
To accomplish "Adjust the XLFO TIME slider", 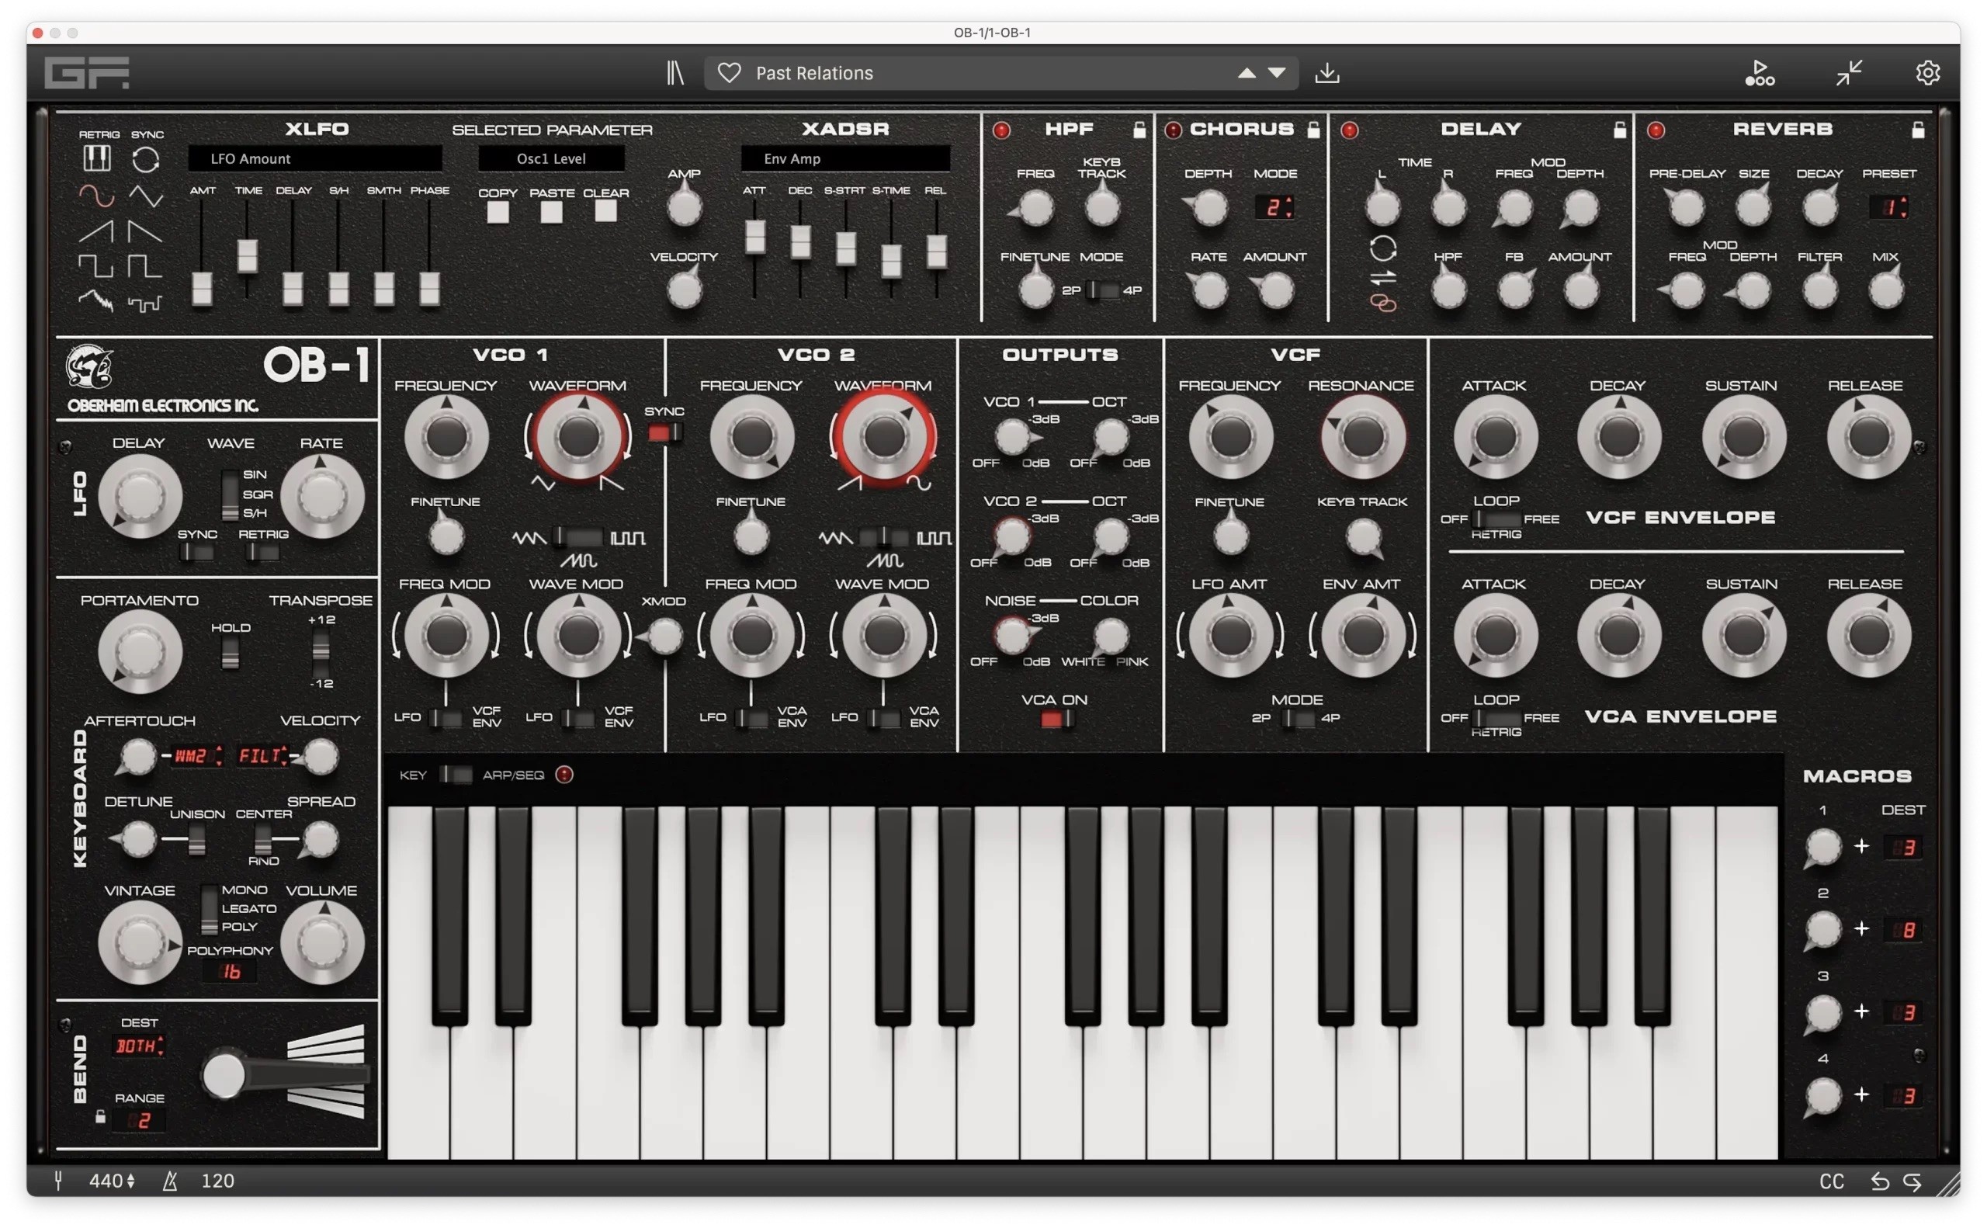I will 248,256.
